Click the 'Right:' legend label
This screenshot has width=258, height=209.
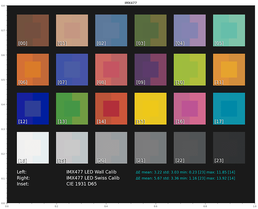(23, 178)
